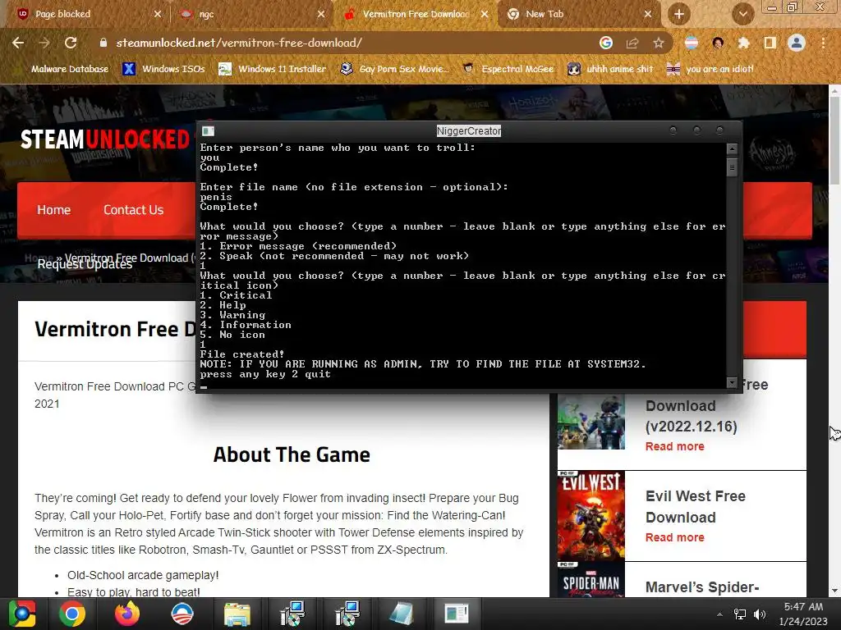
Task: Open the Marvel's Spider- title link
Action: point(702,587)
